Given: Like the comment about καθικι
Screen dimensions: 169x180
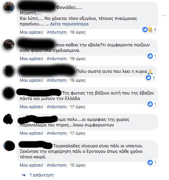Looking at the screenshot, I should point(31,59).
